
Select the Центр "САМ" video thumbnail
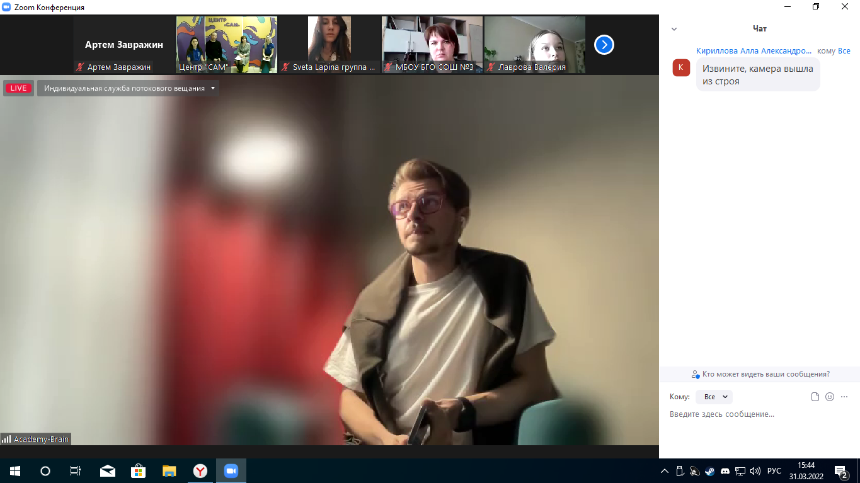point(227,45)
